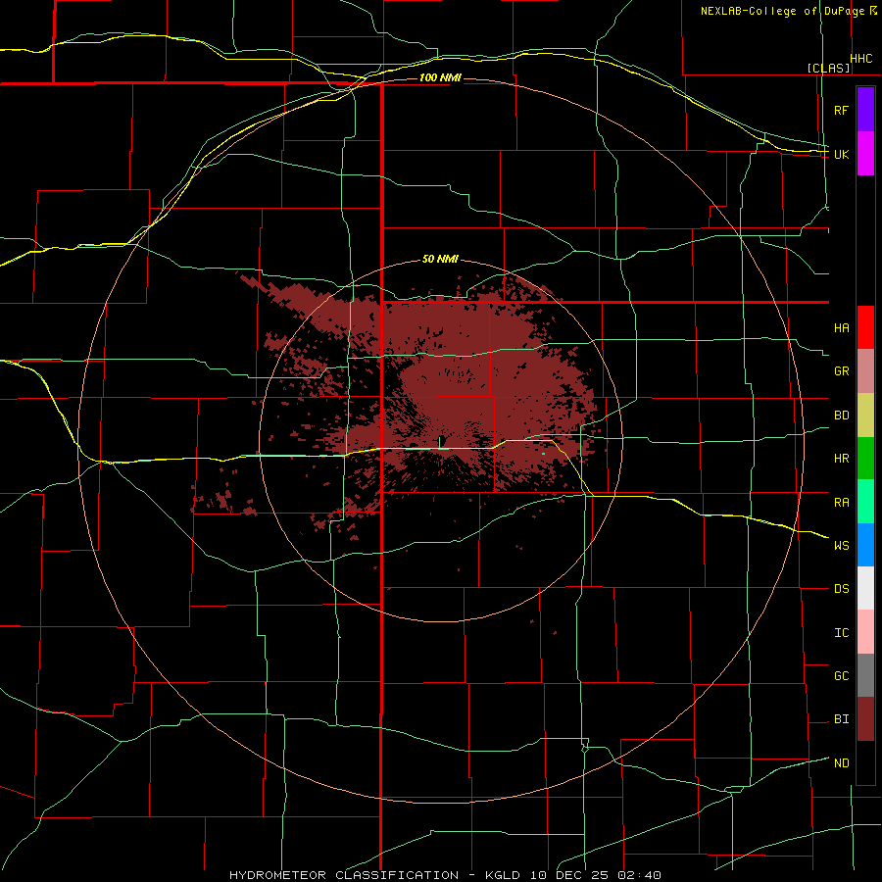Click the light green RA legend swatch
The image size is (882, 882).
pos(865,502)
